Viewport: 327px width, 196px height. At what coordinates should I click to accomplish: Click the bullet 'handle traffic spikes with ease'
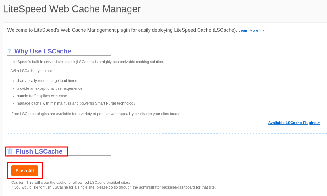pos(42,96)
